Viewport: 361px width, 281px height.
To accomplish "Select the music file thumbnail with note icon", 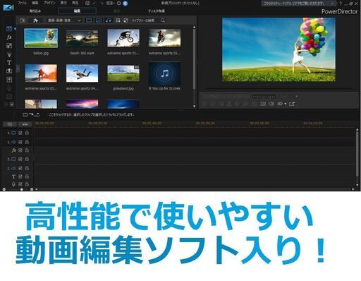I will tap(164, 73).
